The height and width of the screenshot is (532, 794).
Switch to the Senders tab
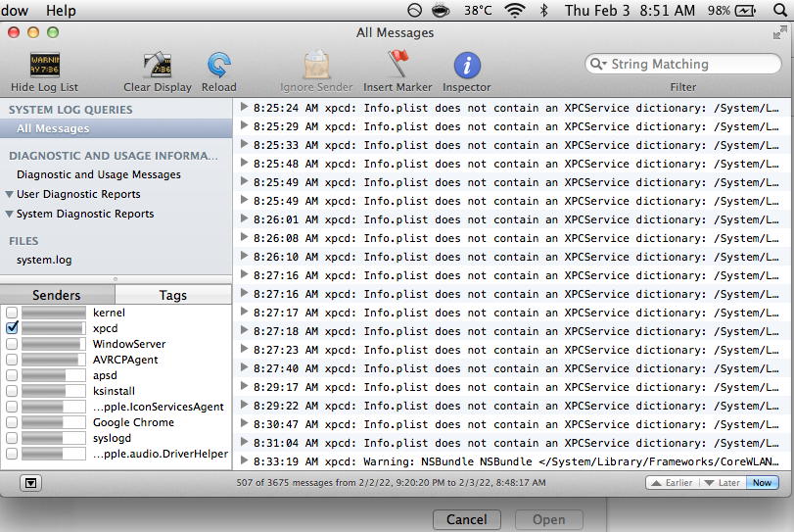coord(57,295)
